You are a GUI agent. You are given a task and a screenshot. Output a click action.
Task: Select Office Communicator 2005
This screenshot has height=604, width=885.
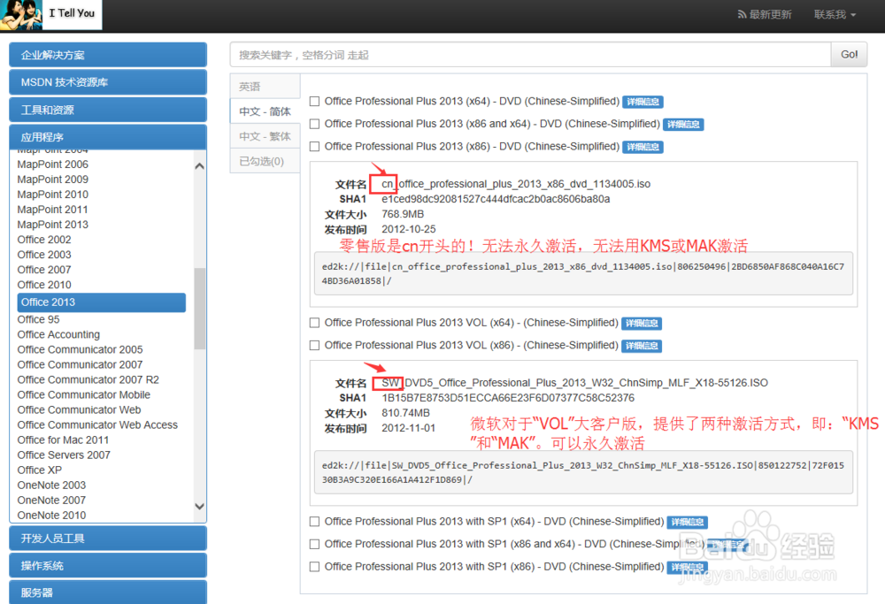click(x=80, y=349)
